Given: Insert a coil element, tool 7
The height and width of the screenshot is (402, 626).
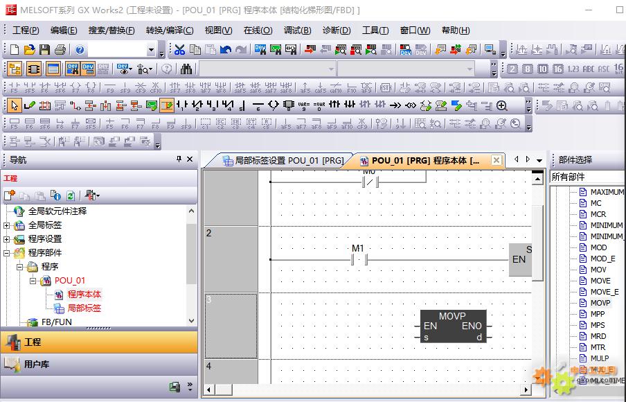Looking at the screenshot, I should click(x=274, y=105).
